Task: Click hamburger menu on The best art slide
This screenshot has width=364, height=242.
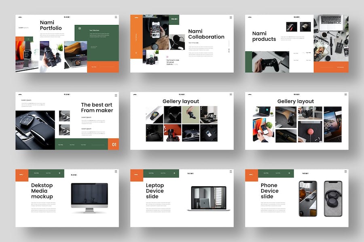Action: pos(116,95)
